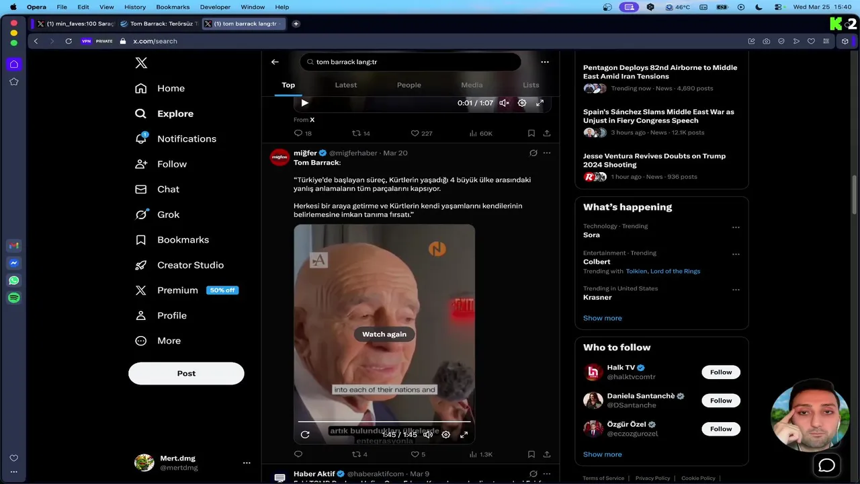Open the Pentagon Deploys 82nd Airborne news story
The image size is (860, 484).
pos(660,72)
